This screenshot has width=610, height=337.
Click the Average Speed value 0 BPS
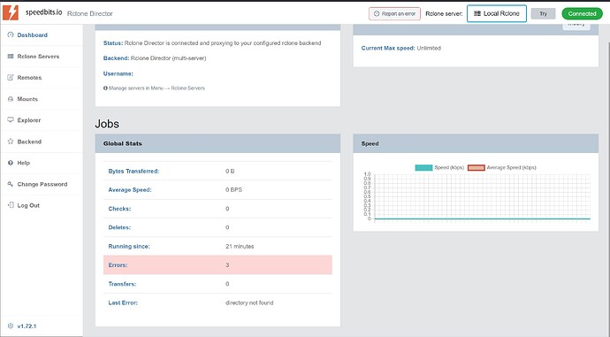[x=233, y=190]
